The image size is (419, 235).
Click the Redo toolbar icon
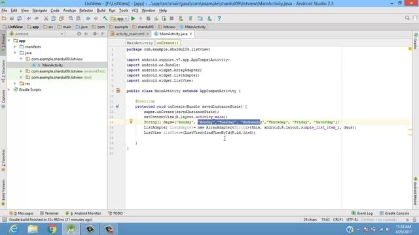tap(37, 18)
